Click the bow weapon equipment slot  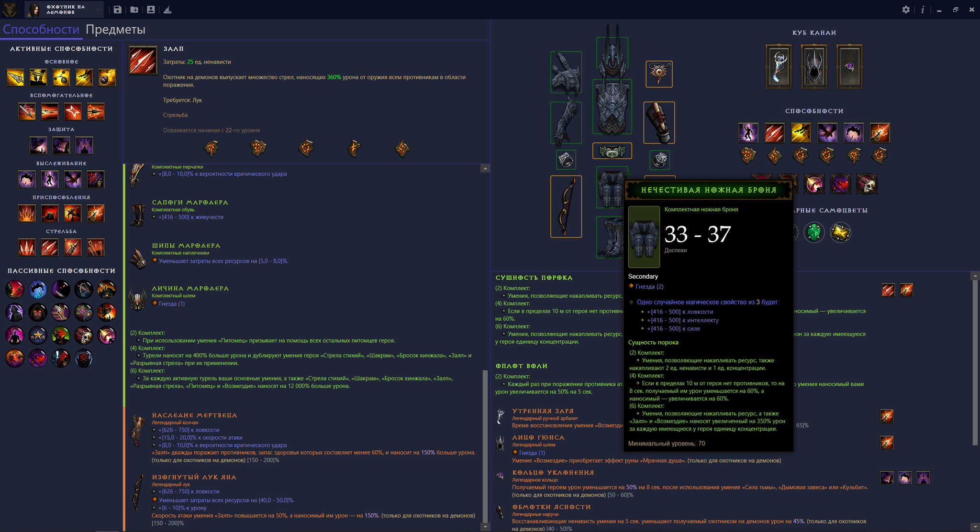point(566,206)
